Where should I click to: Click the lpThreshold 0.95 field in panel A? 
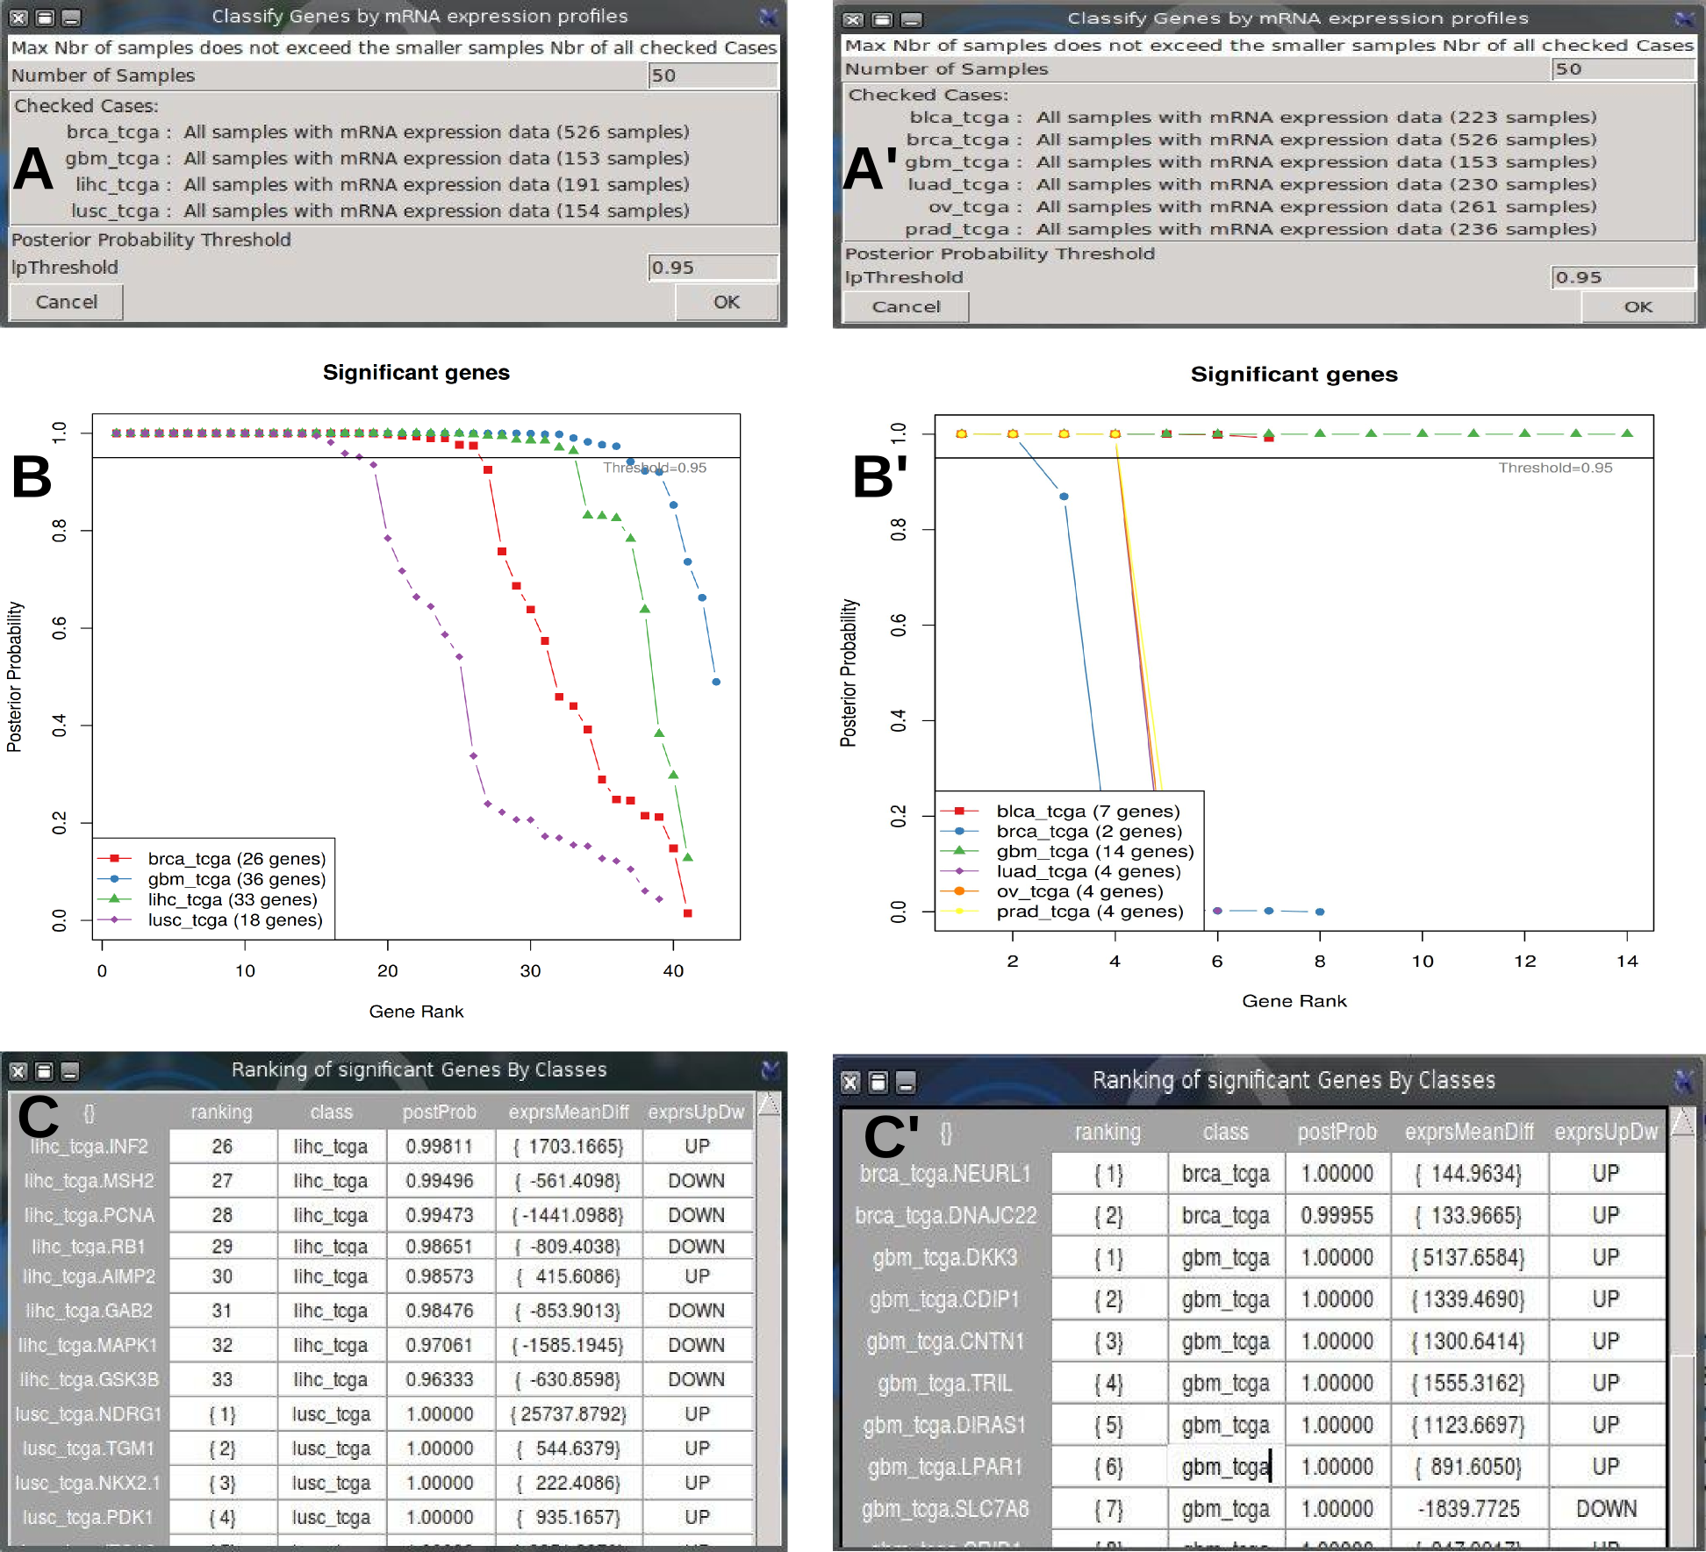click(x=712, y=268)
